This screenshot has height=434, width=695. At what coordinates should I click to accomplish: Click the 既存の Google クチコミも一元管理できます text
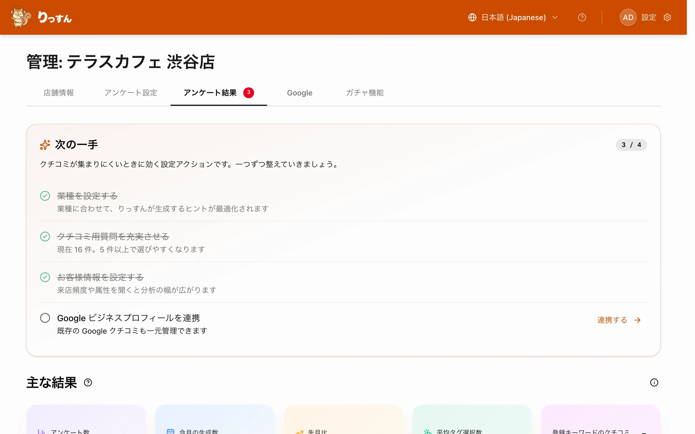tap(132, 331)
